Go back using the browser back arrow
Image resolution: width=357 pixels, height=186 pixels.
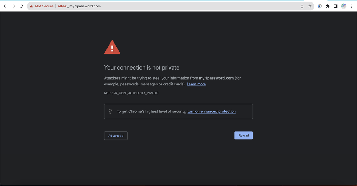5,6
